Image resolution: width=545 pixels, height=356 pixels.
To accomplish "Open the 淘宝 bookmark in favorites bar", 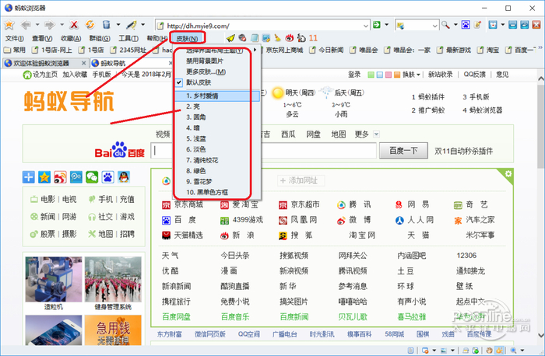I will click(x=489, y=50).
